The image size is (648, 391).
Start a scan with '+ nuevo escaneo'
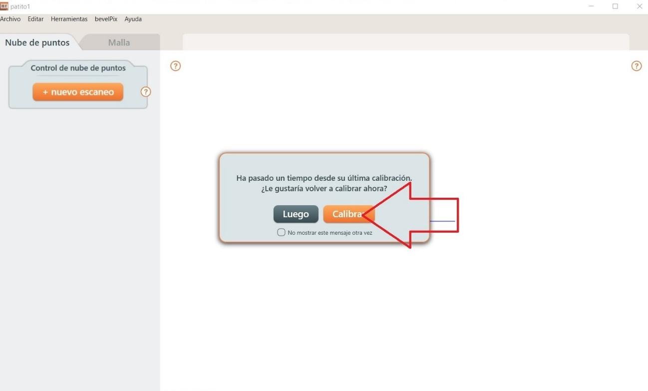pos(78,92)
